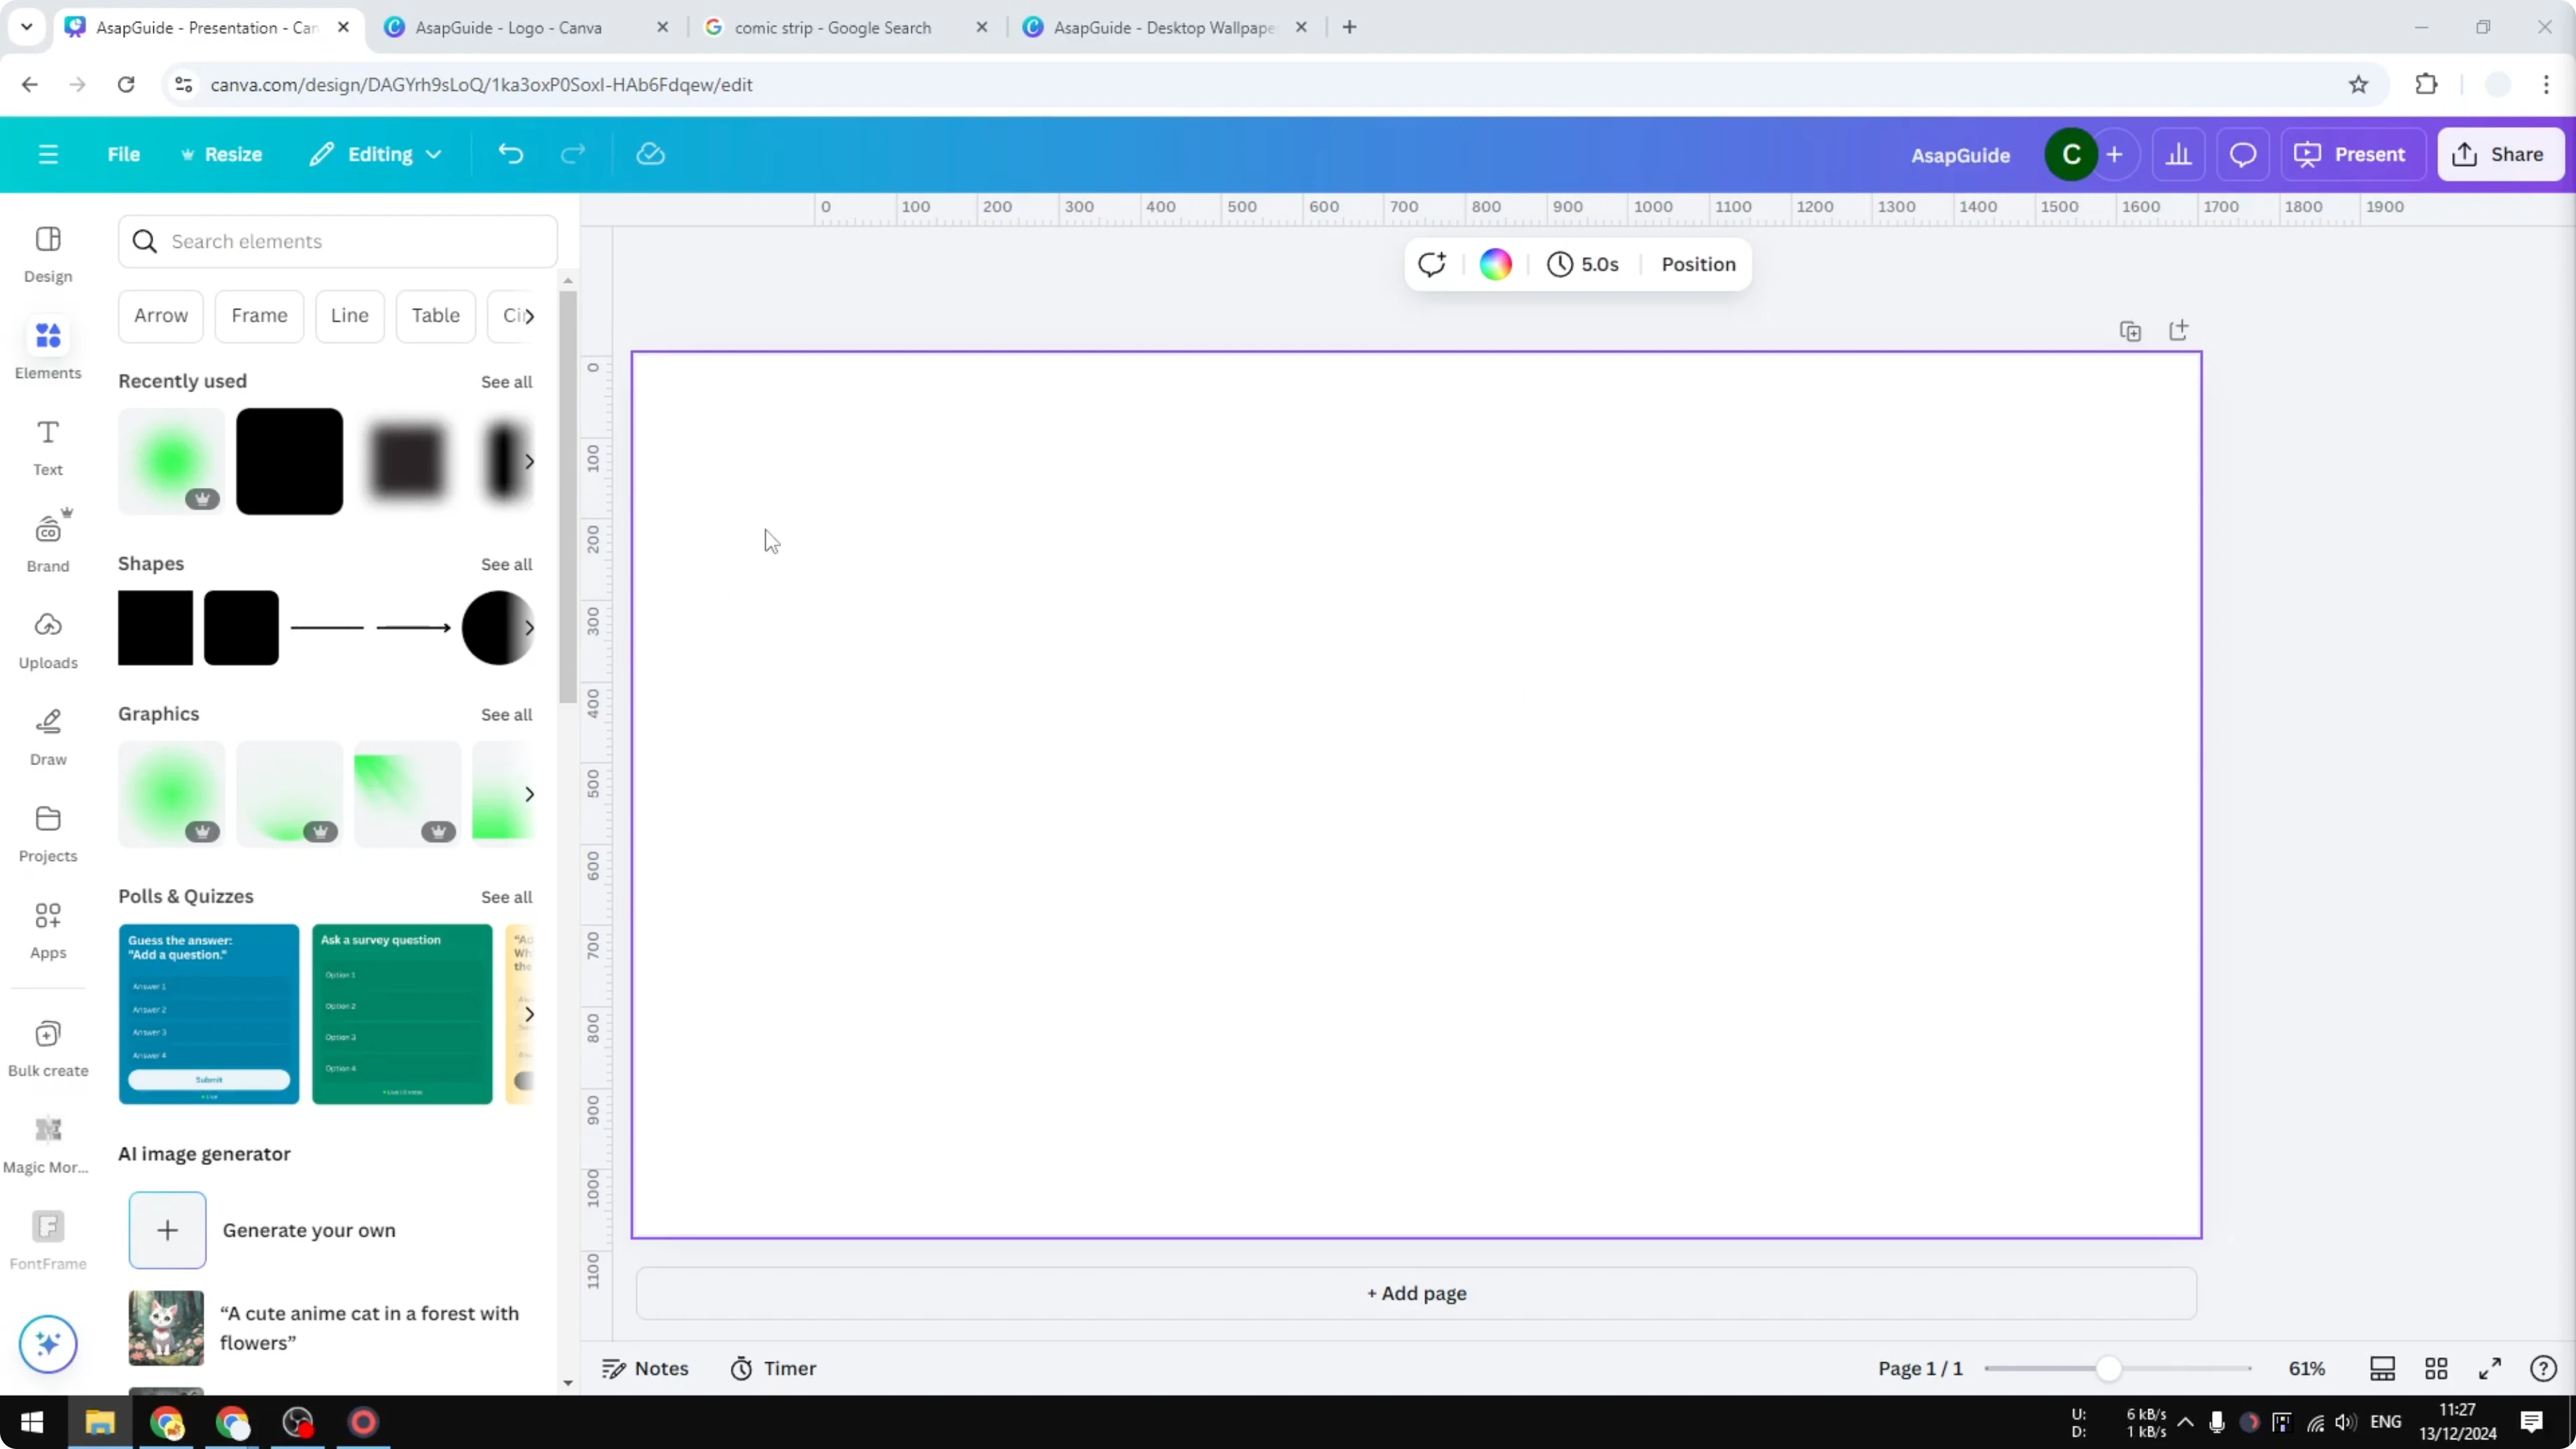See all Polls & Quizzes
The height and width of the screenshot is (1449, 2576).
(x=506, y=897)
